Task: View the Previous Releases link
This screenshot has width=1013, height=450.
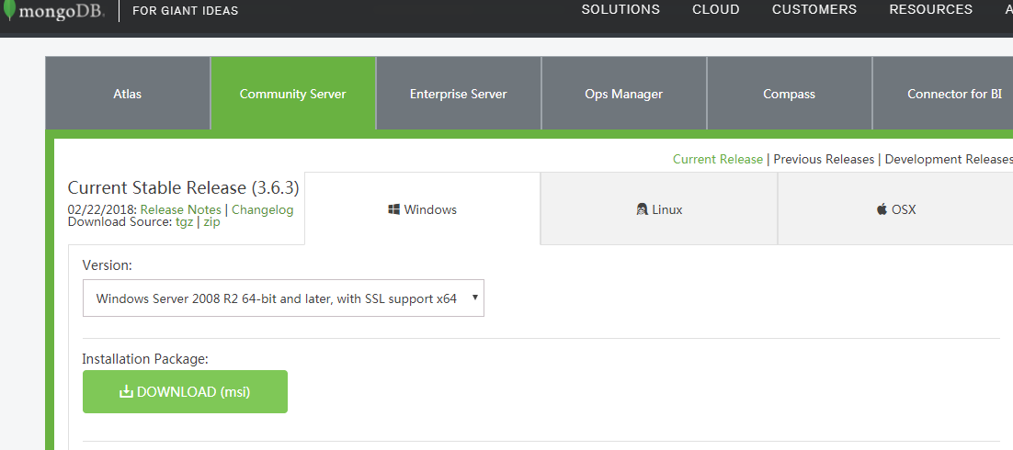Action: coord(824,159)
